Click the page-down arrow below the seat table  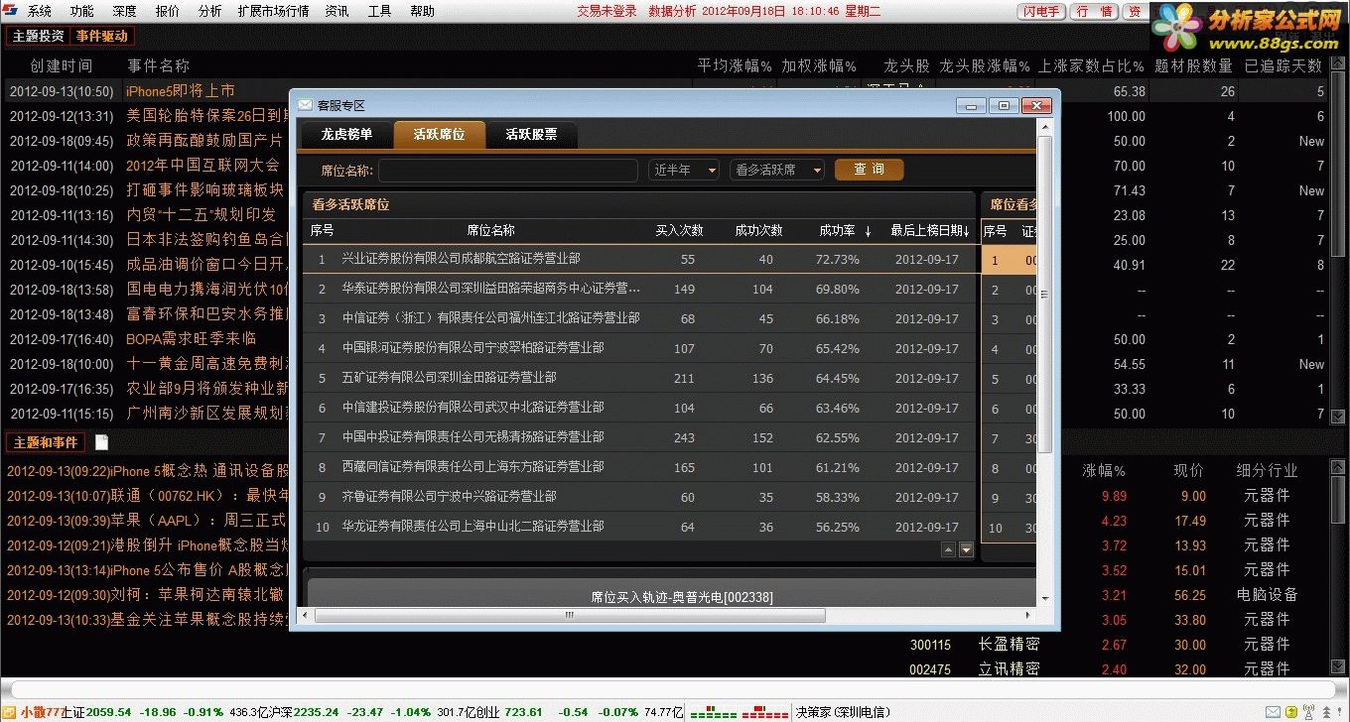pos(966,549)
